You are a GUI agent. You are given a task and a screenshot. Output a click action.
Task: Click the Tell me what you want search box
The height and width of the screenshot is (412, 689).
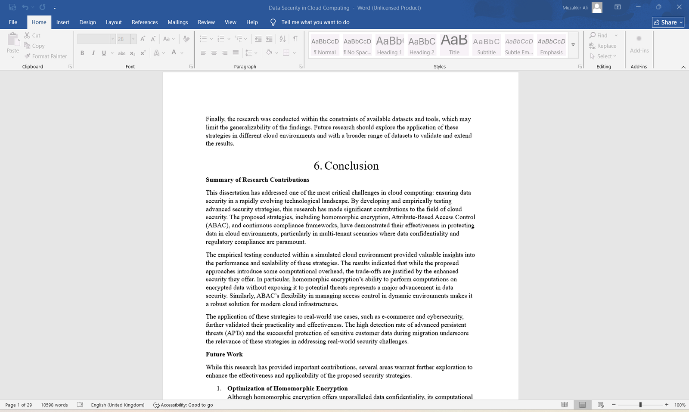point(315,22)
